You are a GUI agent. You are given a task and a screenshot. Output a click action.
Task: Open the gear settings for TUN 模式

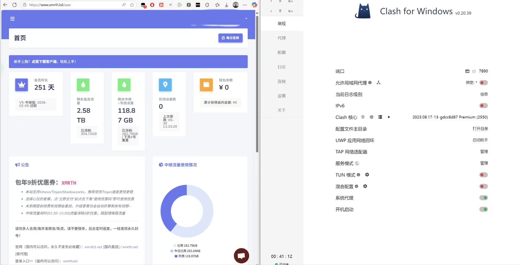[367, 175]
